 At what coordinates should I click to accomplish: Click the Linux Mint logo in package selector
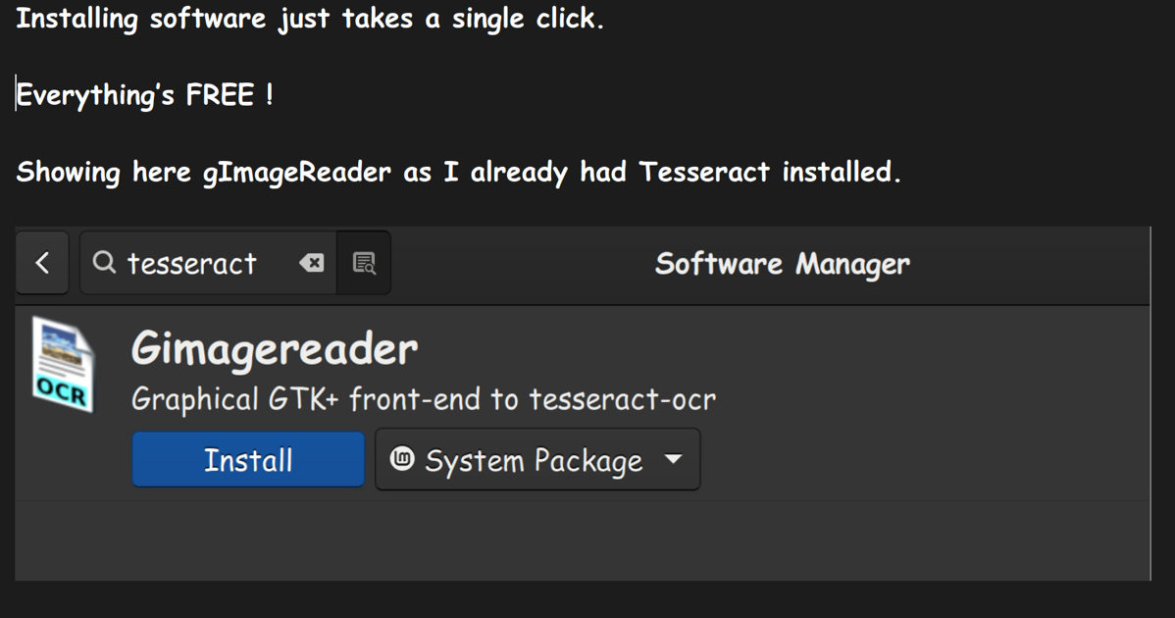coord(402,458)
